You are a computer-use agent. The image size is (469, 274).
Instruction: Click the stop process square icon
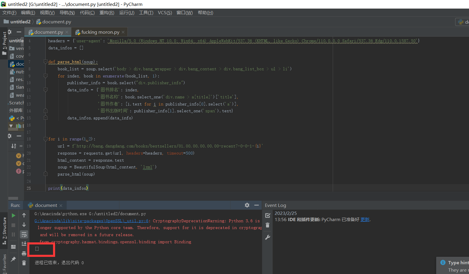coord(13,225)
